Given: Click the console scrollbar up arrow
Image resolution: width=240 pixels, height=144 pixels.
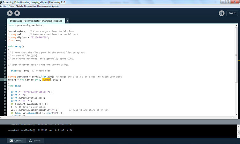Looking at the screenshot, I should point(238,126).
